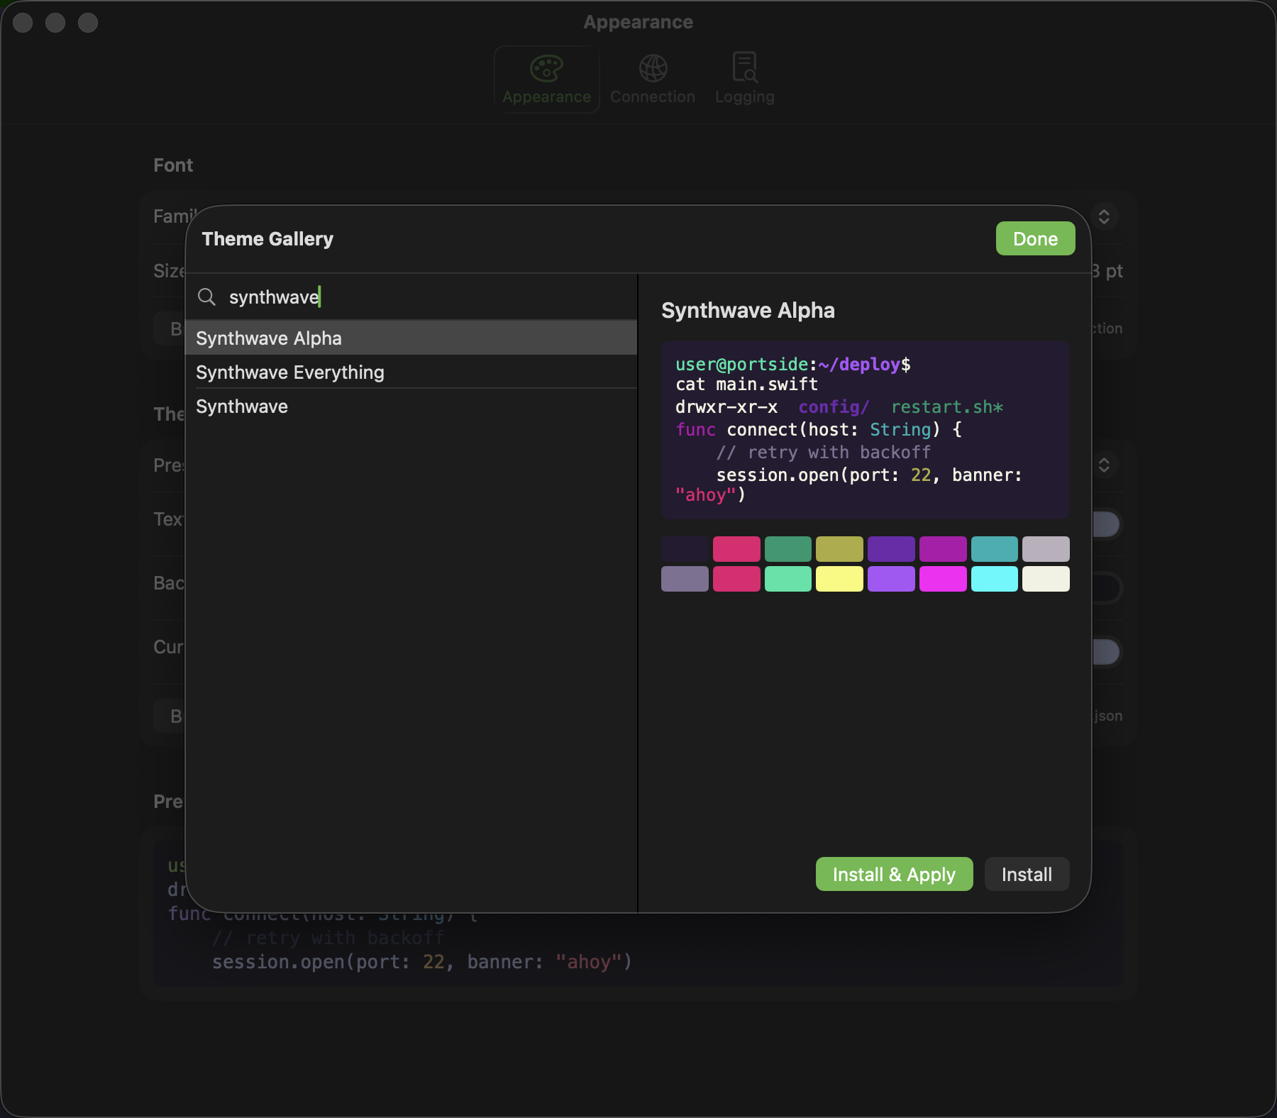Click the bright magenta swatch
Viewport: 1277px width, 1118px height.
click(943, 579)
